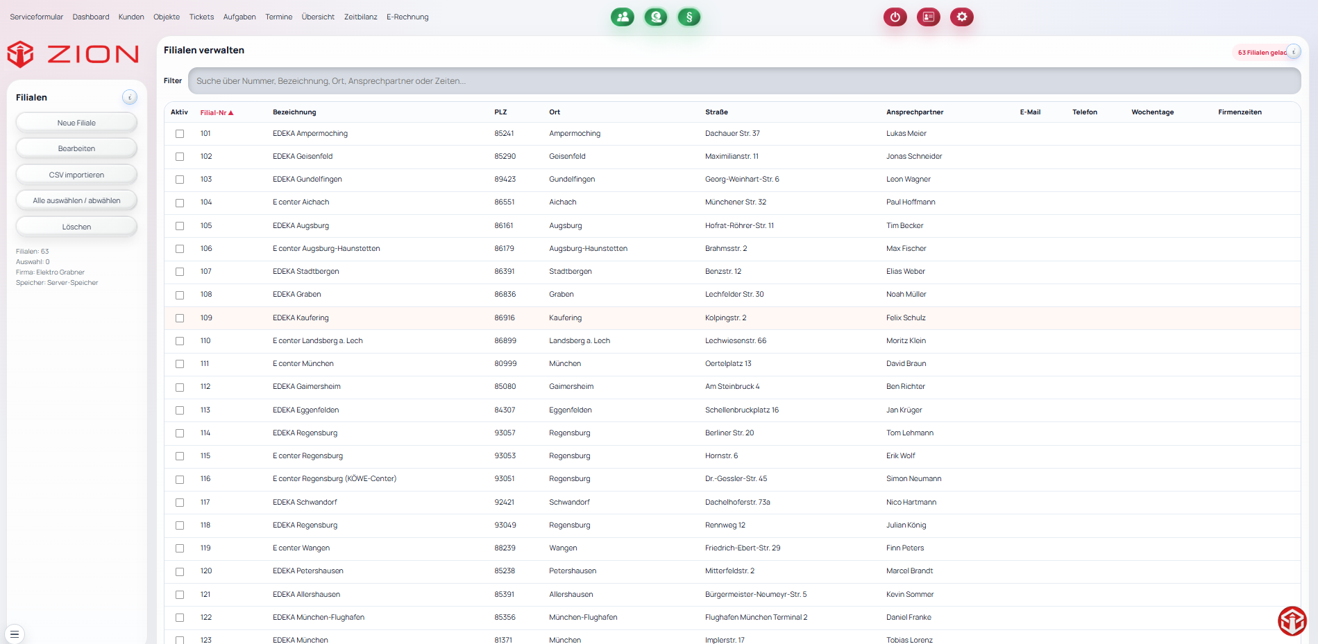1318x644 pixels.
Task: Sort by the Firmenzeiten column header
Action: pyautogui.click(x=1240, y=112)
